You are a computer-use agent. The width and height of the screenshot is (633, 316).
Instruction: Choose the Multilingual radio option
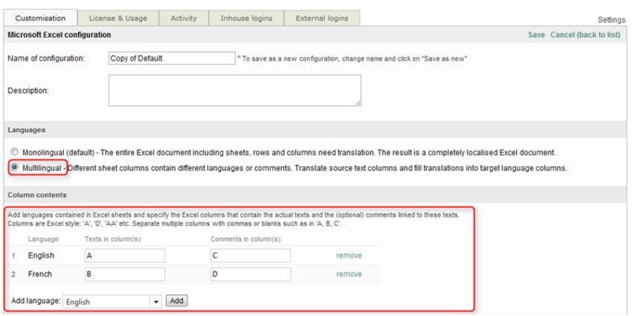click(15, 168)
